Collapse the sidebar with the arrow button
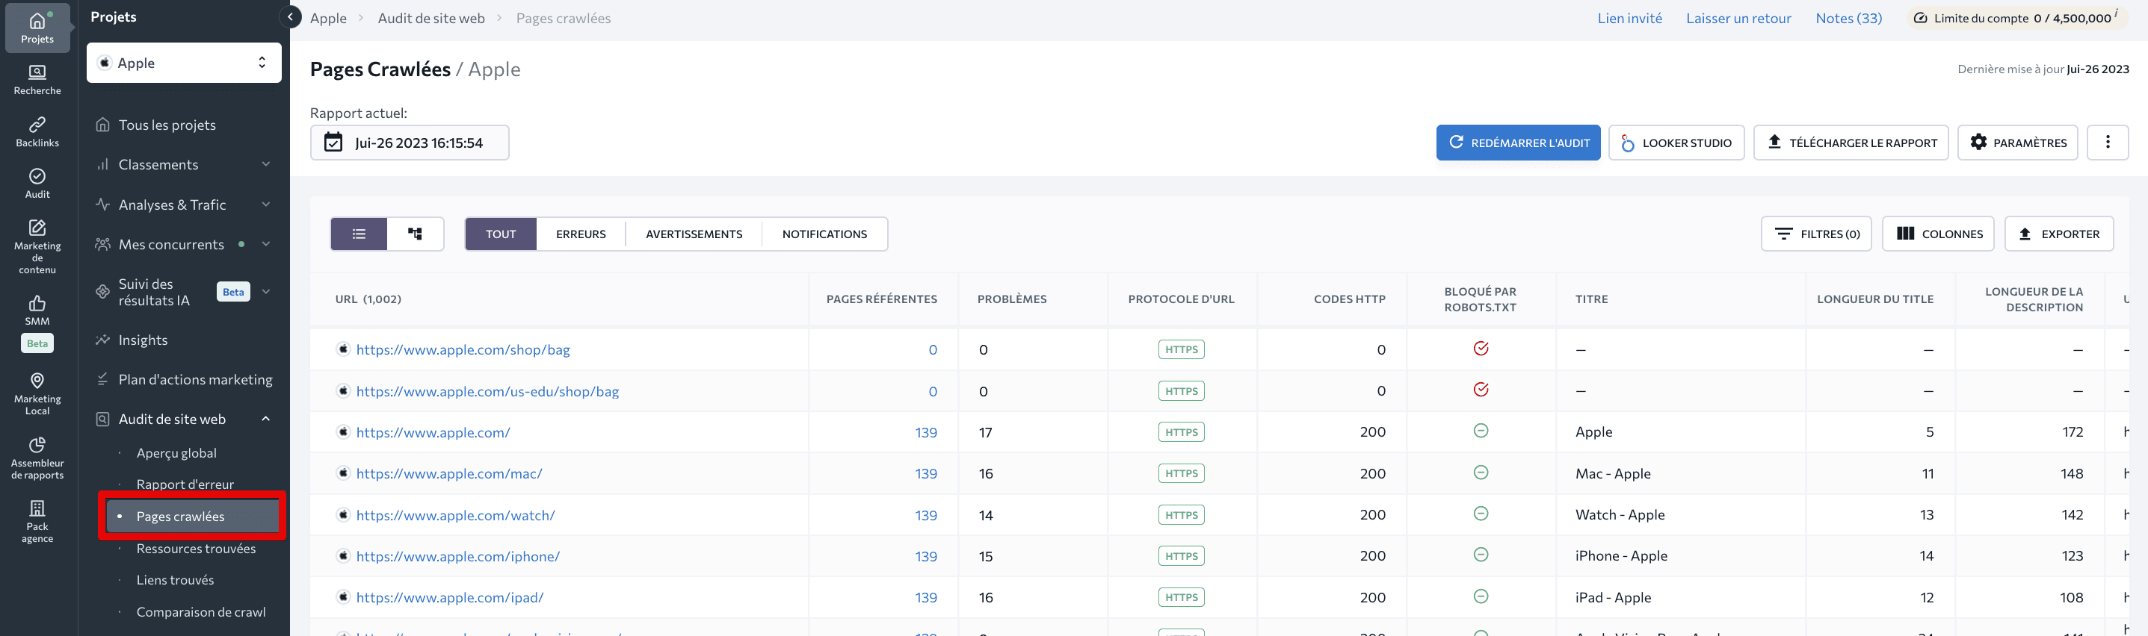 [290, 16]
